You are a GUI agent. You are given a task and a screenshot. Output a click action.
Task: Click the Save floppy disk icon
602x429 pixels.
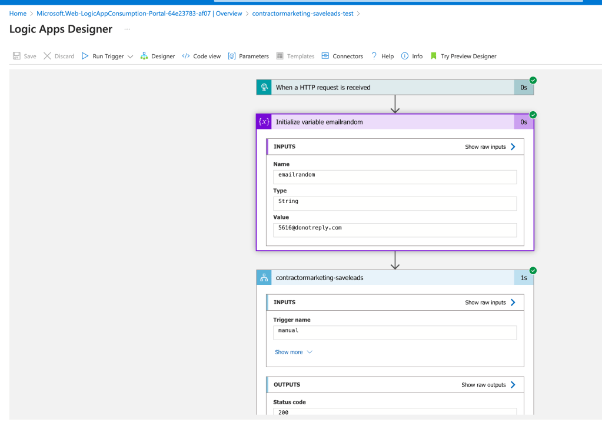tap(16, 56)
